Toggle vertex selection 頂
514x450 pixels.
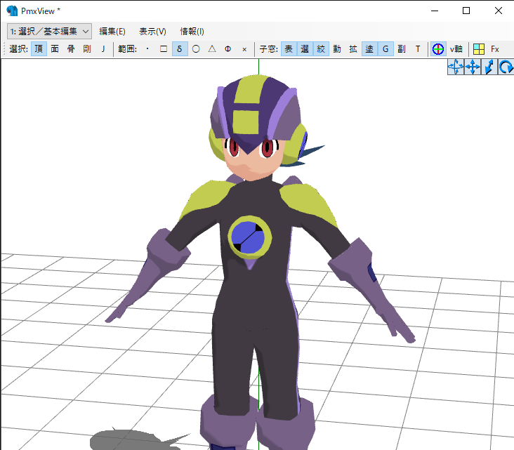pos(39,49)
